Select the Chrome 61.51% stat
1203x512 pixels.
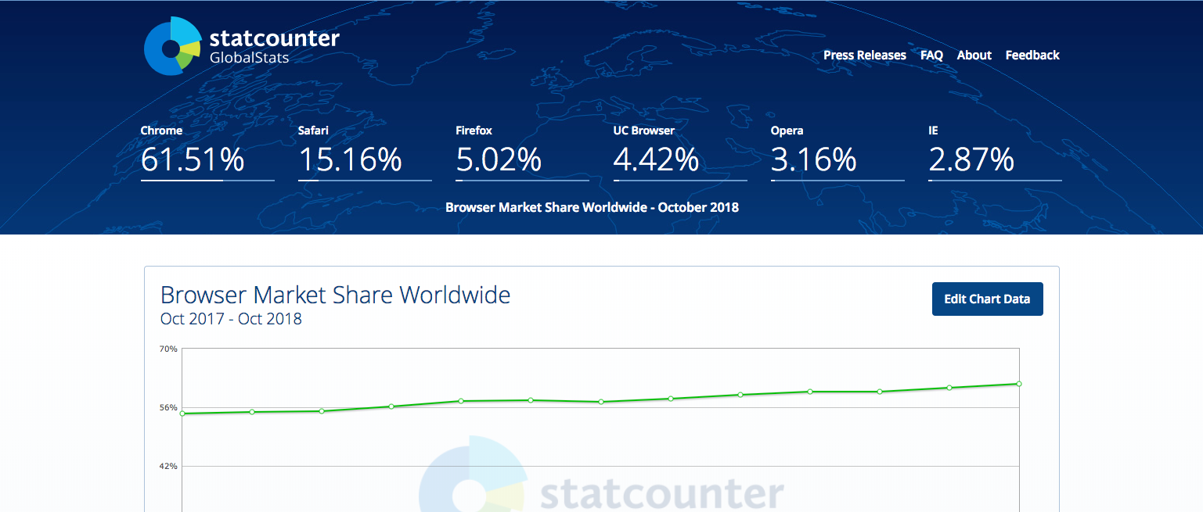(x=207, y=152)
